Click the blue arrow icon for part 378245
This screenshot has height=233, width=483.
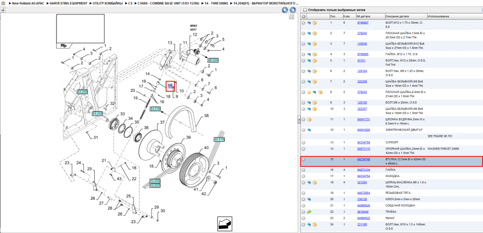coord(309,34)
